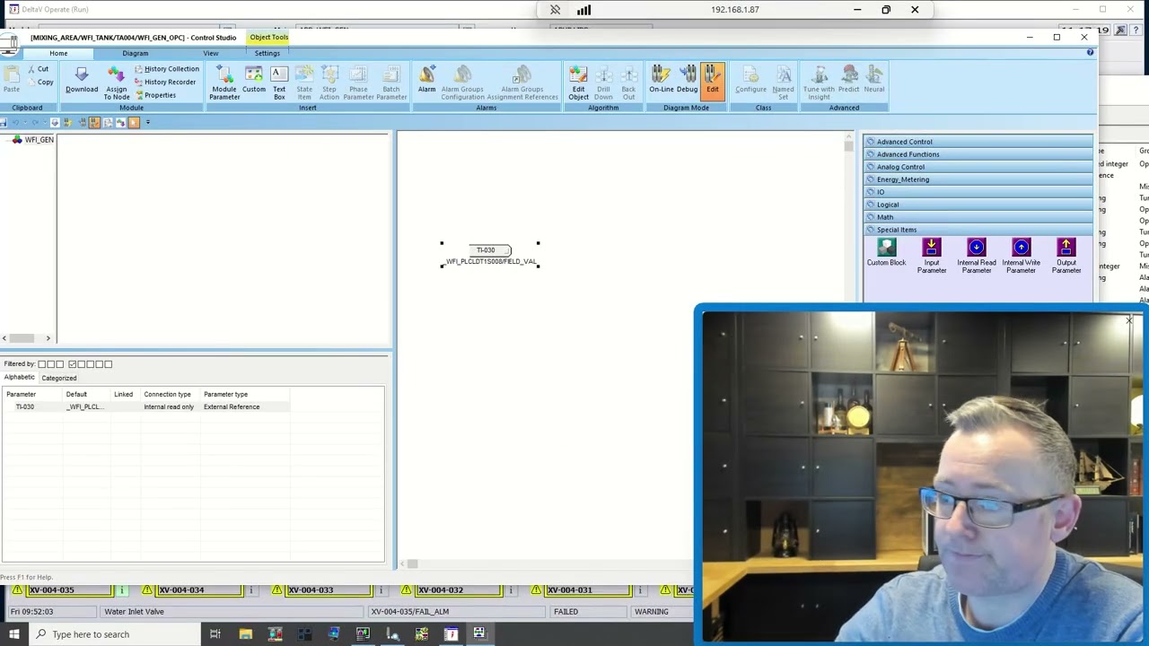Click the XV-004-035 alarm banner button
Screen dimensions: 1149x646
pos(70,589)
